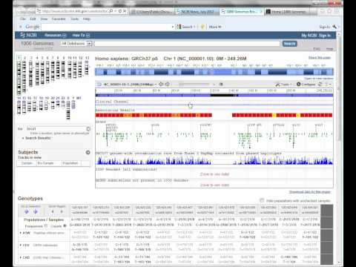This screenshot has width=356, height=267.
Task: Select the Population tab under Subjects
Action: pyautogui.click(x=71, y=163)
